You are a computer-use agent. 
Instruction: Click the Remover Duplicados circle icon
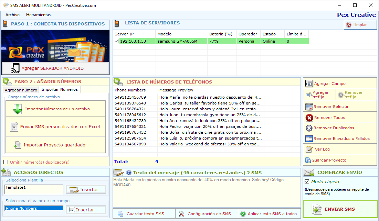pos(309,128)
